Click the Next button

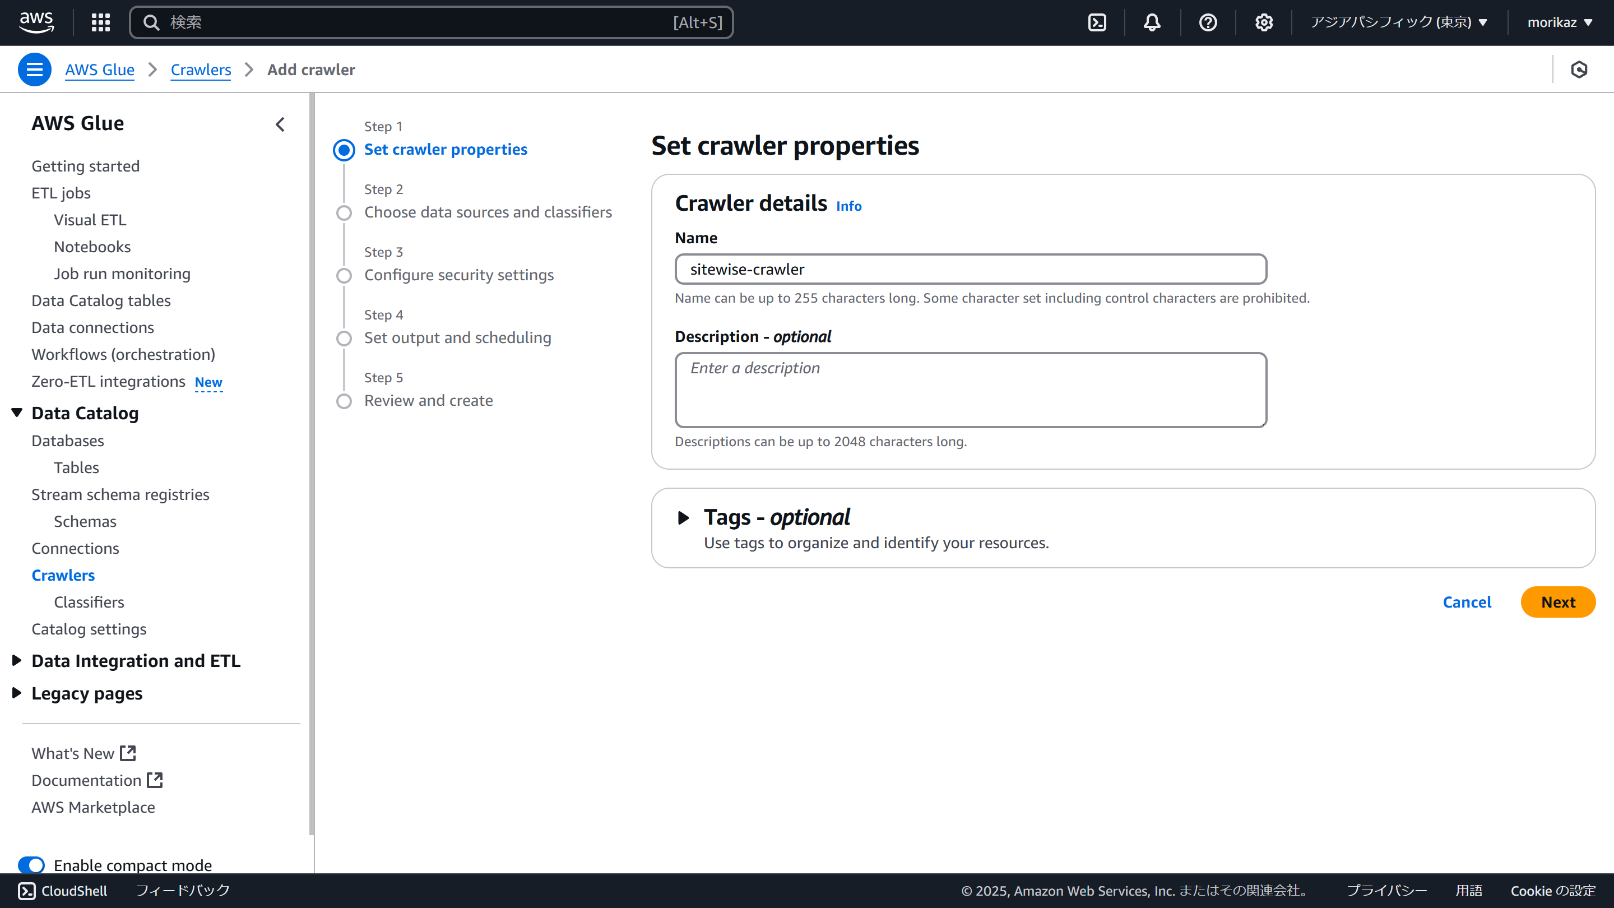click(x=1557, y=601)
